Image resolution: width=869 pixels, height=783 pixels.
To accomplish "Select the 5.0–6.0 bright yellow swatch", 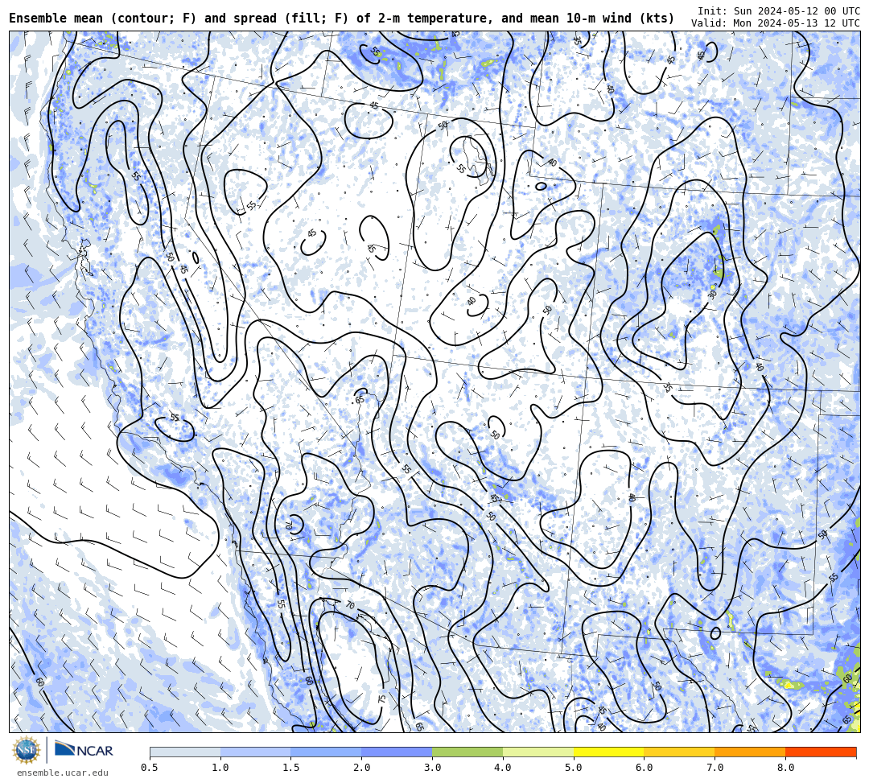I will tap(609, 752).
